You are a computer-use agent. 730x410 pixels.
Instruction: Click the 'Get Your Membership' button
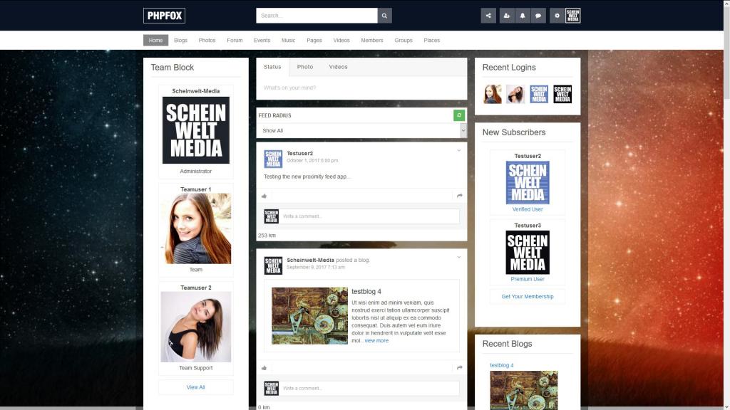[528, 297]
